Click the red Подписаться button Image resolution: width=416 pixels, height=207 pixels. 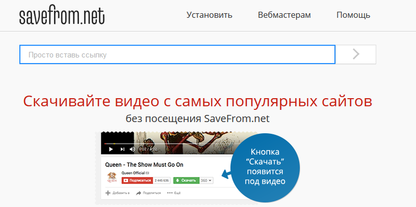137,181
